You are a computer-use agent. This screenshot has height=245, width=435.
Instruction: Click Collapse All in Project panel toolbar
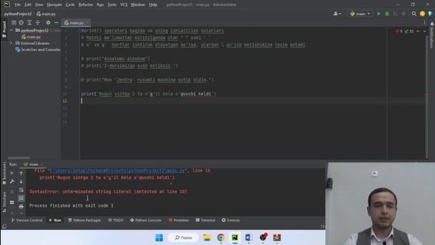pos(38,22)
